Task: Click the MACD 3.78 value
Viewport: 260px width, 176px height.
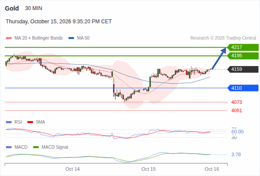Action: 236,154
